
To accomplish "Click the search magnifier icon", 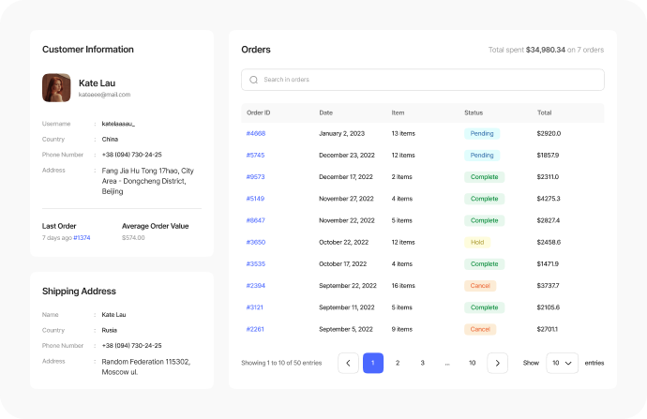I will 253,80.
